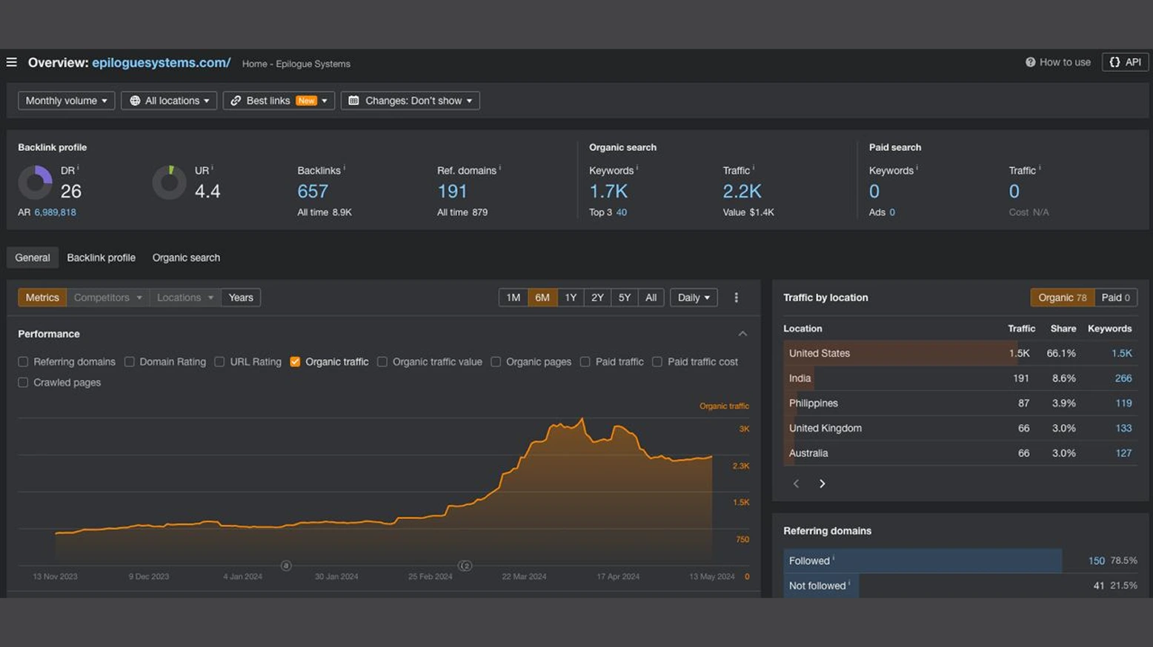Open the Monthly volume dropdown
Viewport: 1153px width, 647px height.
coord(66,101)
